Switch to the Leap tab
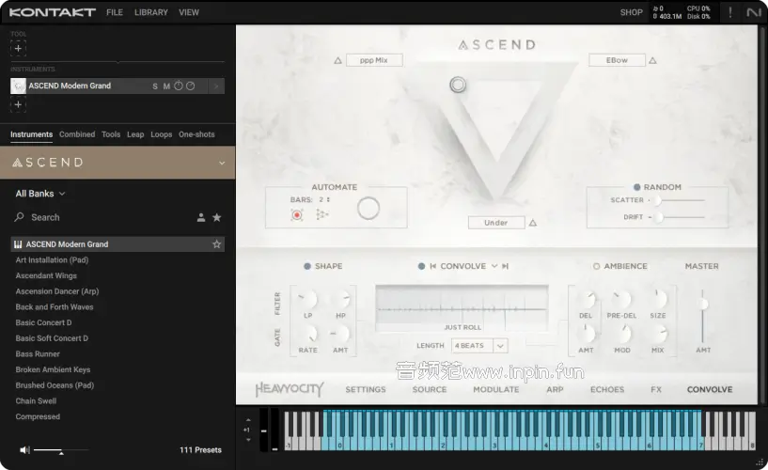Screen dimensions: 768x470 point(135,134)
